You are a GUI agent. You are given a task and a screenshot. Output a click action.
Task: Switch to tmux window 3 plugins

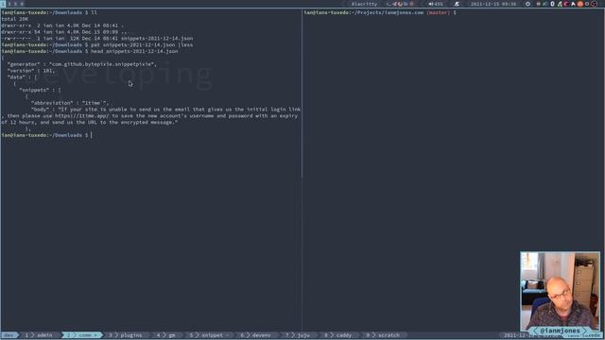pos(126,335)
